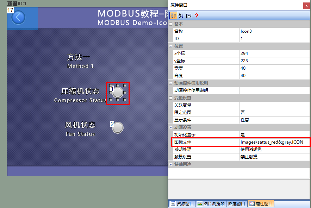Open the 初始化显示 value 是
311x208 pixels.
coord(274,135)
